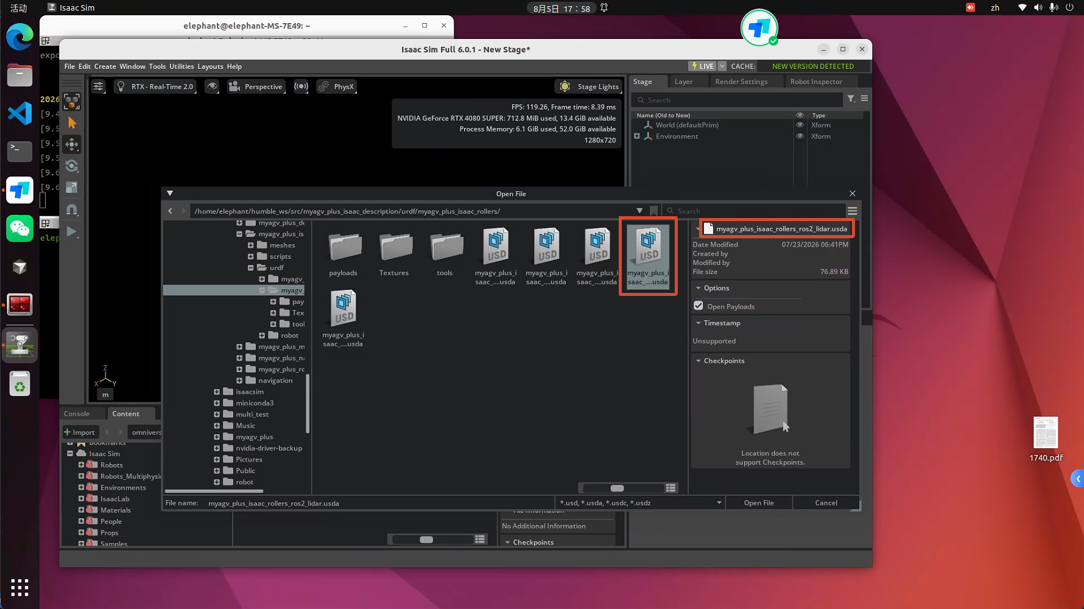Image resolution: width=1084 pixels, height=609 pixels.
Task: Expand the isaacsim folder in tree
Action: [x=217, y=392]
